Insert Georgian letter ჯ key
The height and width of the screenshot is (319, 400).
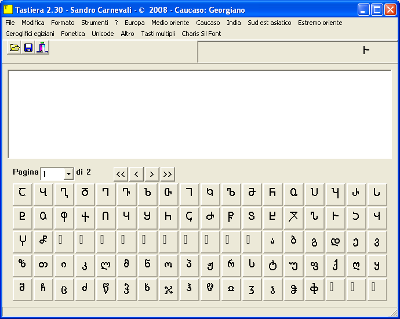coord(169,289)
